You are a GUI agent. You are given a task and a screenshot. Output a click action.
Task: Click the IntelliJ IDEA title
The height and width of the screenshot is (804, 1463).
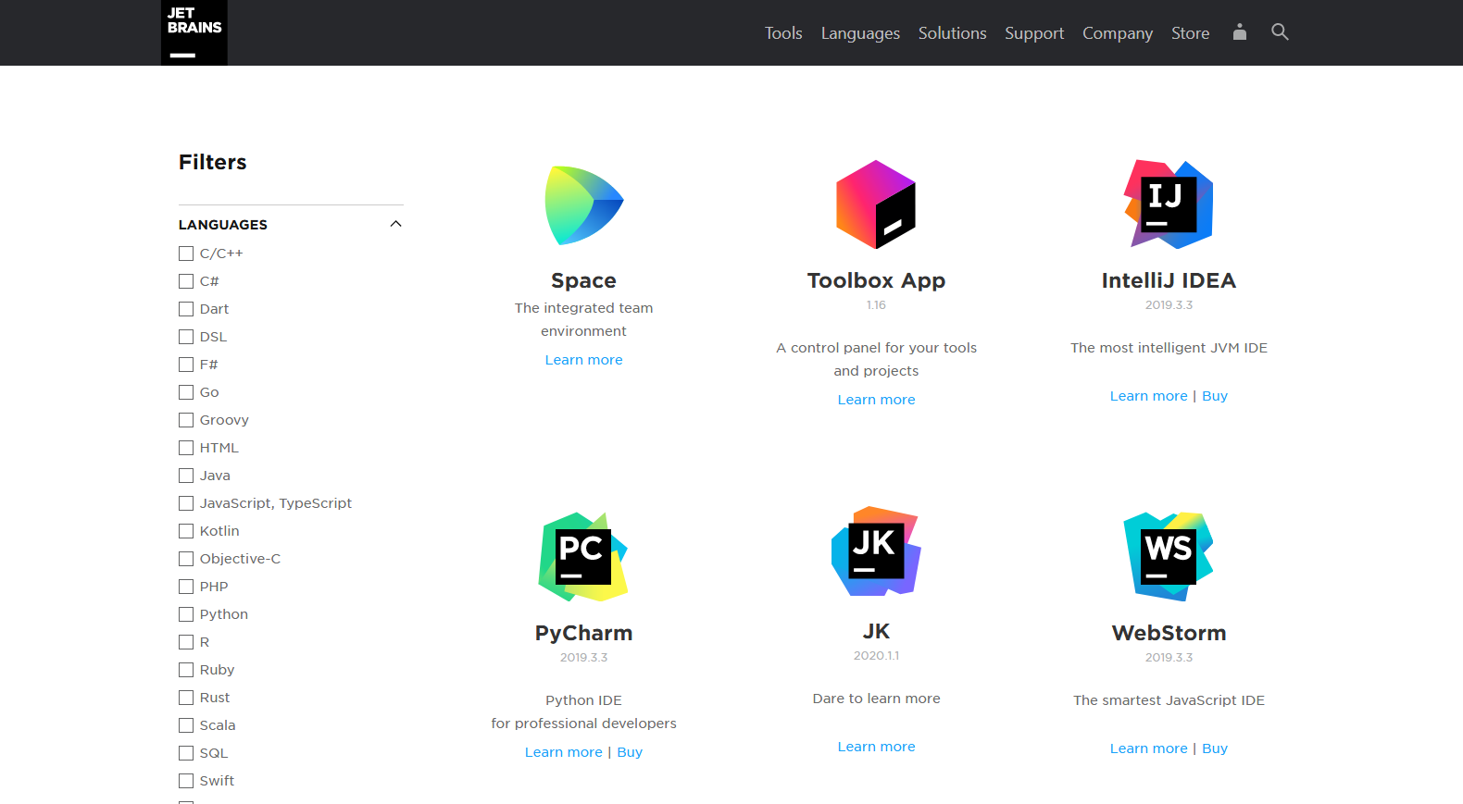1169,280
